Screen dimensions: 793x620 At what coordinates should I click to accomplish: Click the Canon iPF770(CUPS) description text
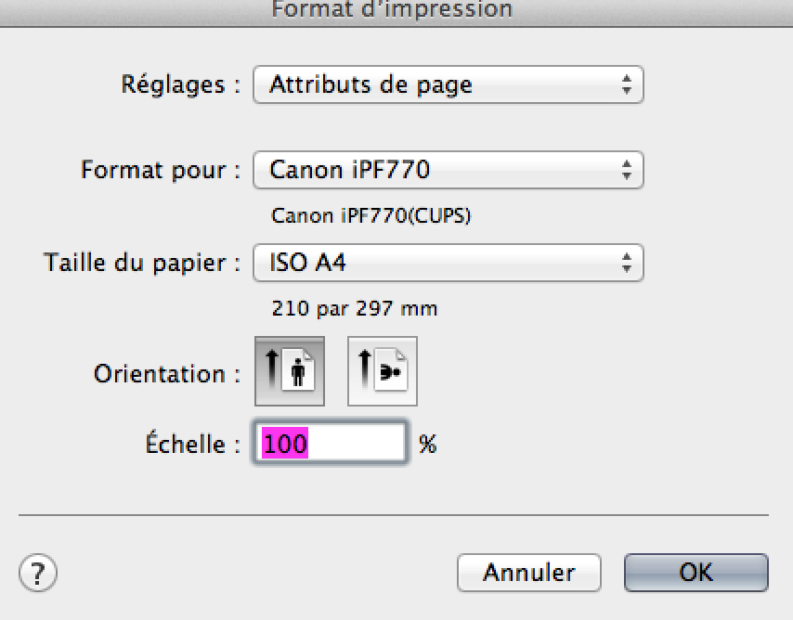[370, 216]
